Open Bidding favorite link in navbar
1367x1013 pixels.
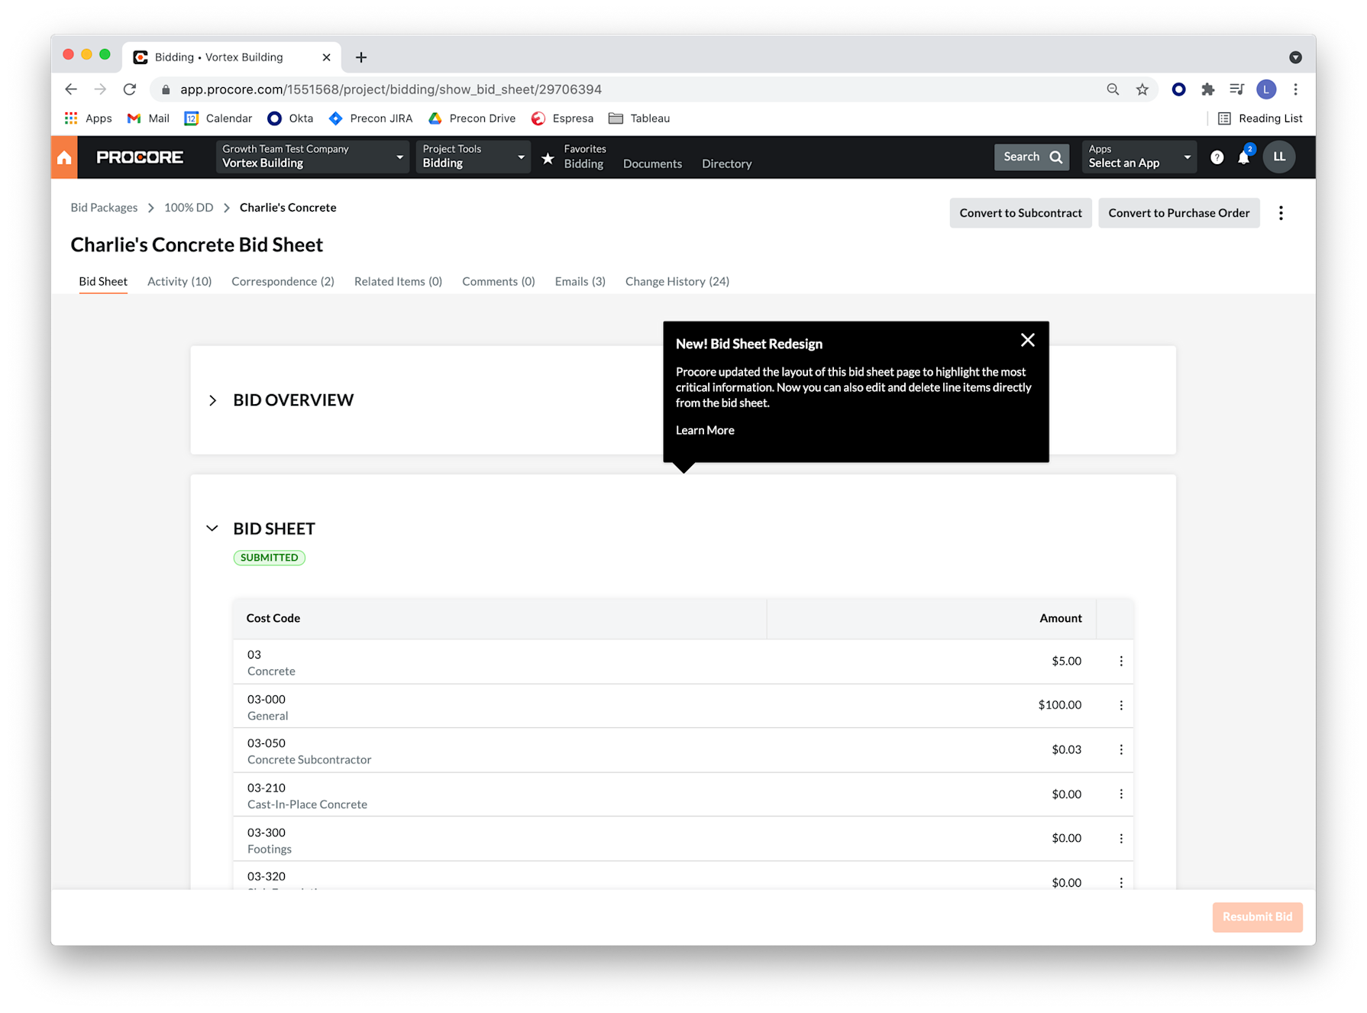pyautogui.click(x=583, y=164)
